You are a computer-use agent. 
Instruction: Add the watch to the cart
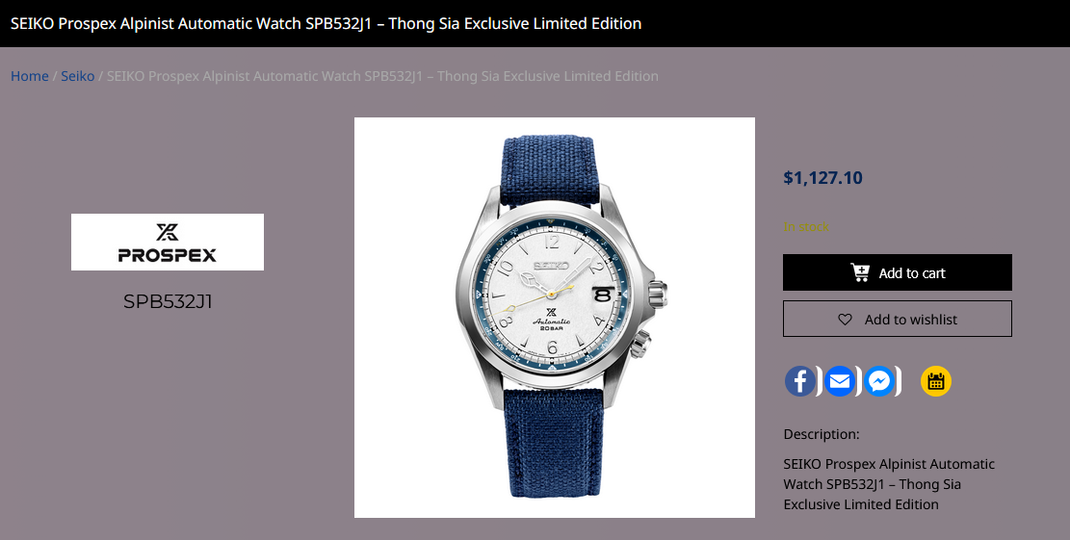tap(898, 272)
